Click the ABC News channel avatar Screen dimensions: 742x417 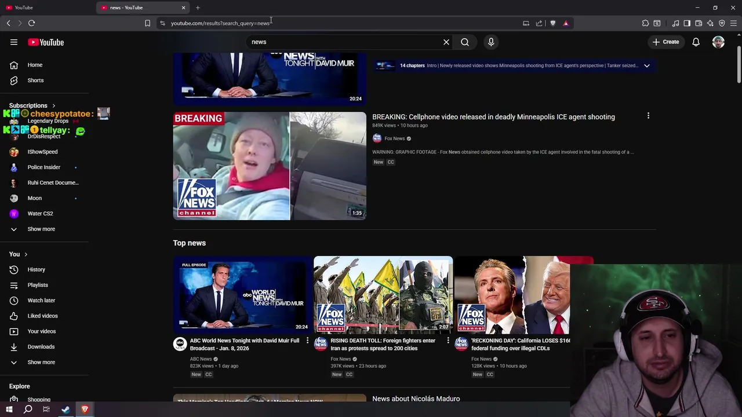[180, 344]
